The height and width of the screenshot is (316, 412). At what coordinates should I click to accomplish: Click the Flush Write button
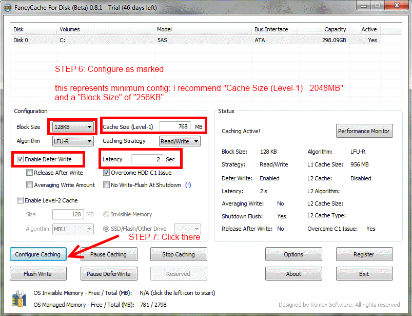(38, 274)
